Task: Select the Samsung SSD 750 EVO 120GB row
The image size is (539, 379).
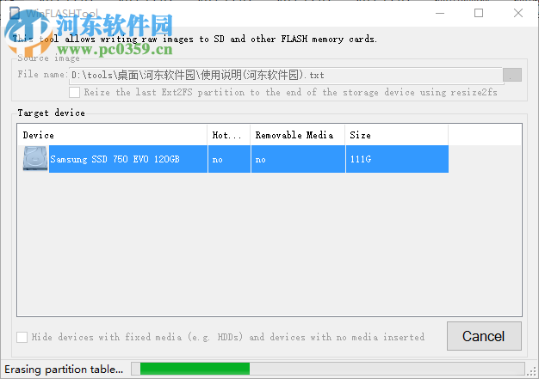Action: 235,159
